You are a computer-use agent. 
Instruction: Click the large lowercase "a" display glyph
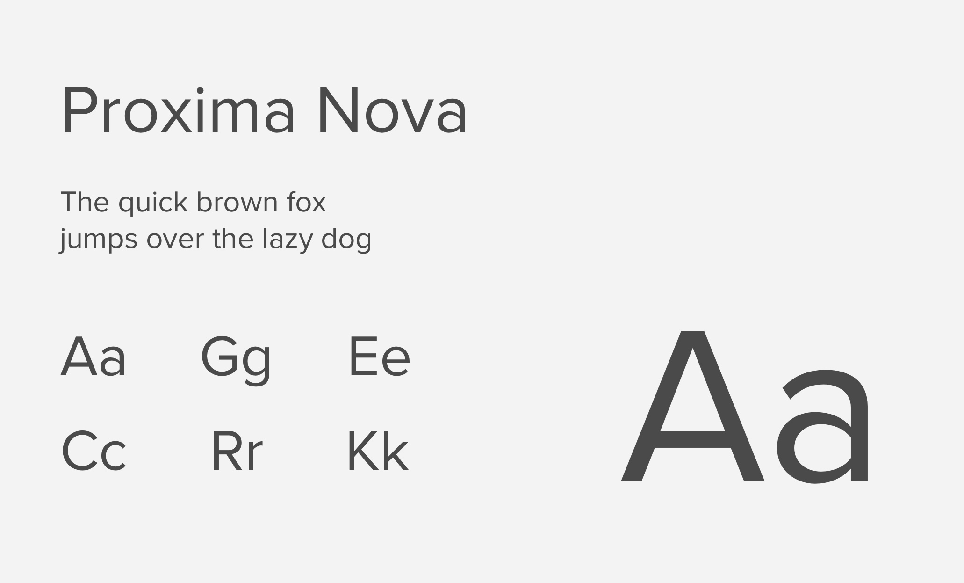point(823,426)
